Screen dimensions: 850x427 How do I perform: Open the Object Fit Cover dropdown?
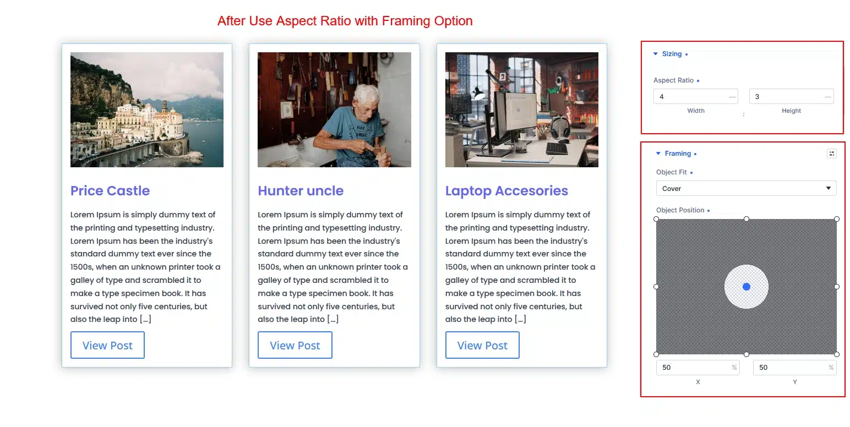coord(746,188)
